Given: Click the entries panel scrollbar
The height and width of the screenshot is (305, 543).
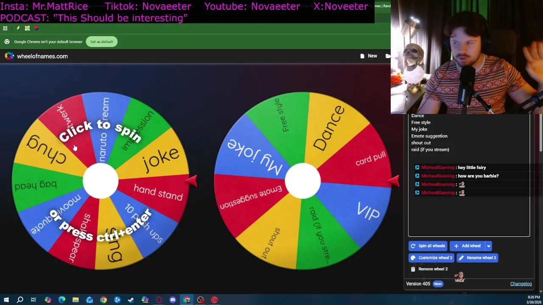Looking at the screenshot, I should [540, 132].
